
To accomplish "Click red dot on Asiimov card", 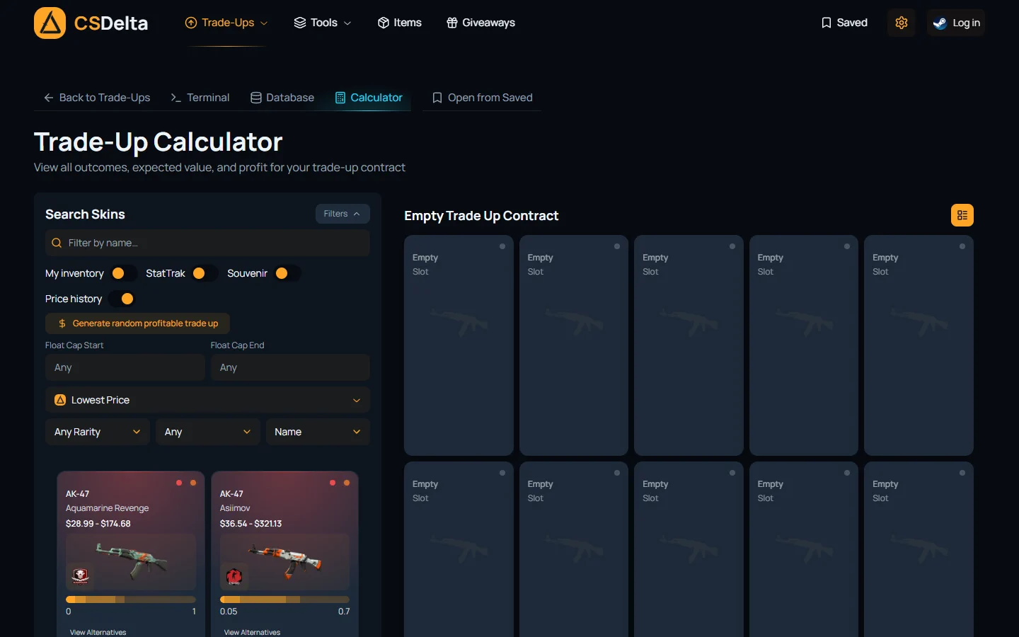I will (x=333, y=483).
